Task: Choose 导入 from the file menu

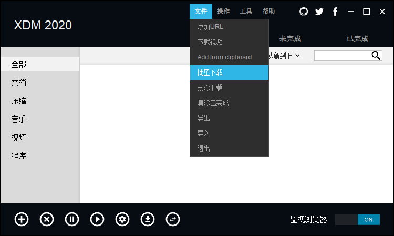Action: 229,133
